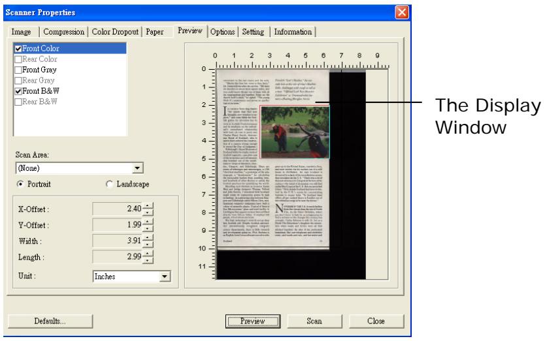Screen dimensions: 545x341
Task: Select the Paper tab
Action: pos(155,32)
